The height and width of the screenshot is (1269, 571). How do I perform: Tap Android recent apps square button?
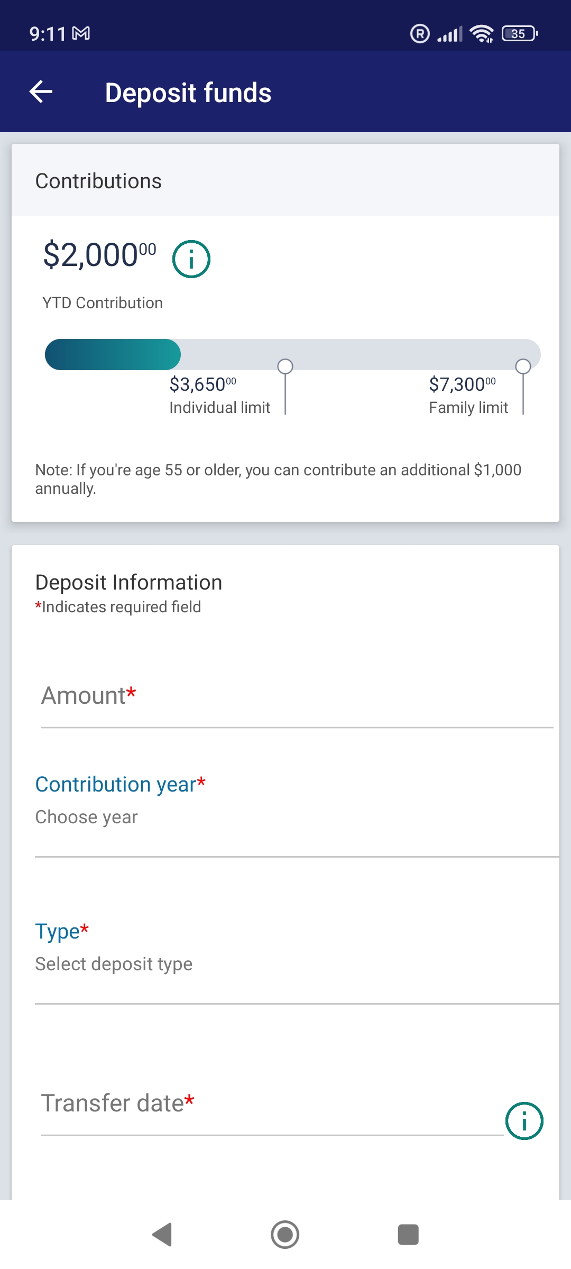coord(408,1235)
